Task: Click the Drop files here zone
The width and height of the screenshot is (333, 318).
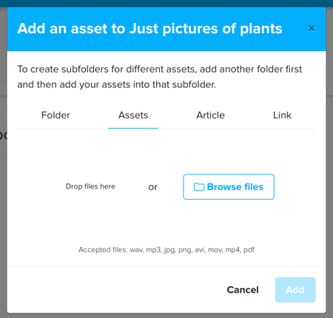Action: coord(90,186)
